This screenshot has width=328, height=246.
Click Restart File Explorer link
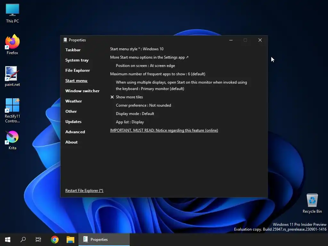click(84, 191)
